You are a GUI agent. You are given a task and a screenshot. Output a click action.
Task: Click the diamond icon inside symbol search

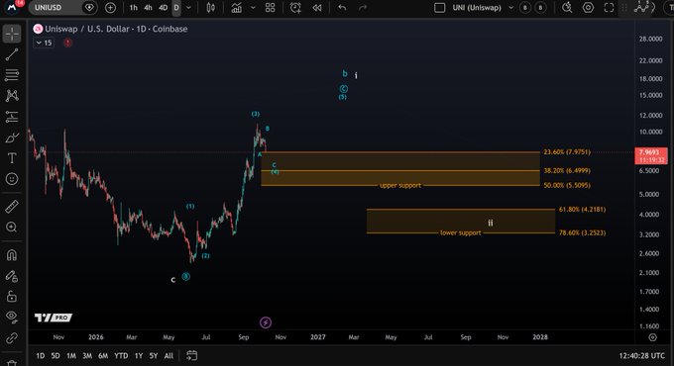click(89, 7)
